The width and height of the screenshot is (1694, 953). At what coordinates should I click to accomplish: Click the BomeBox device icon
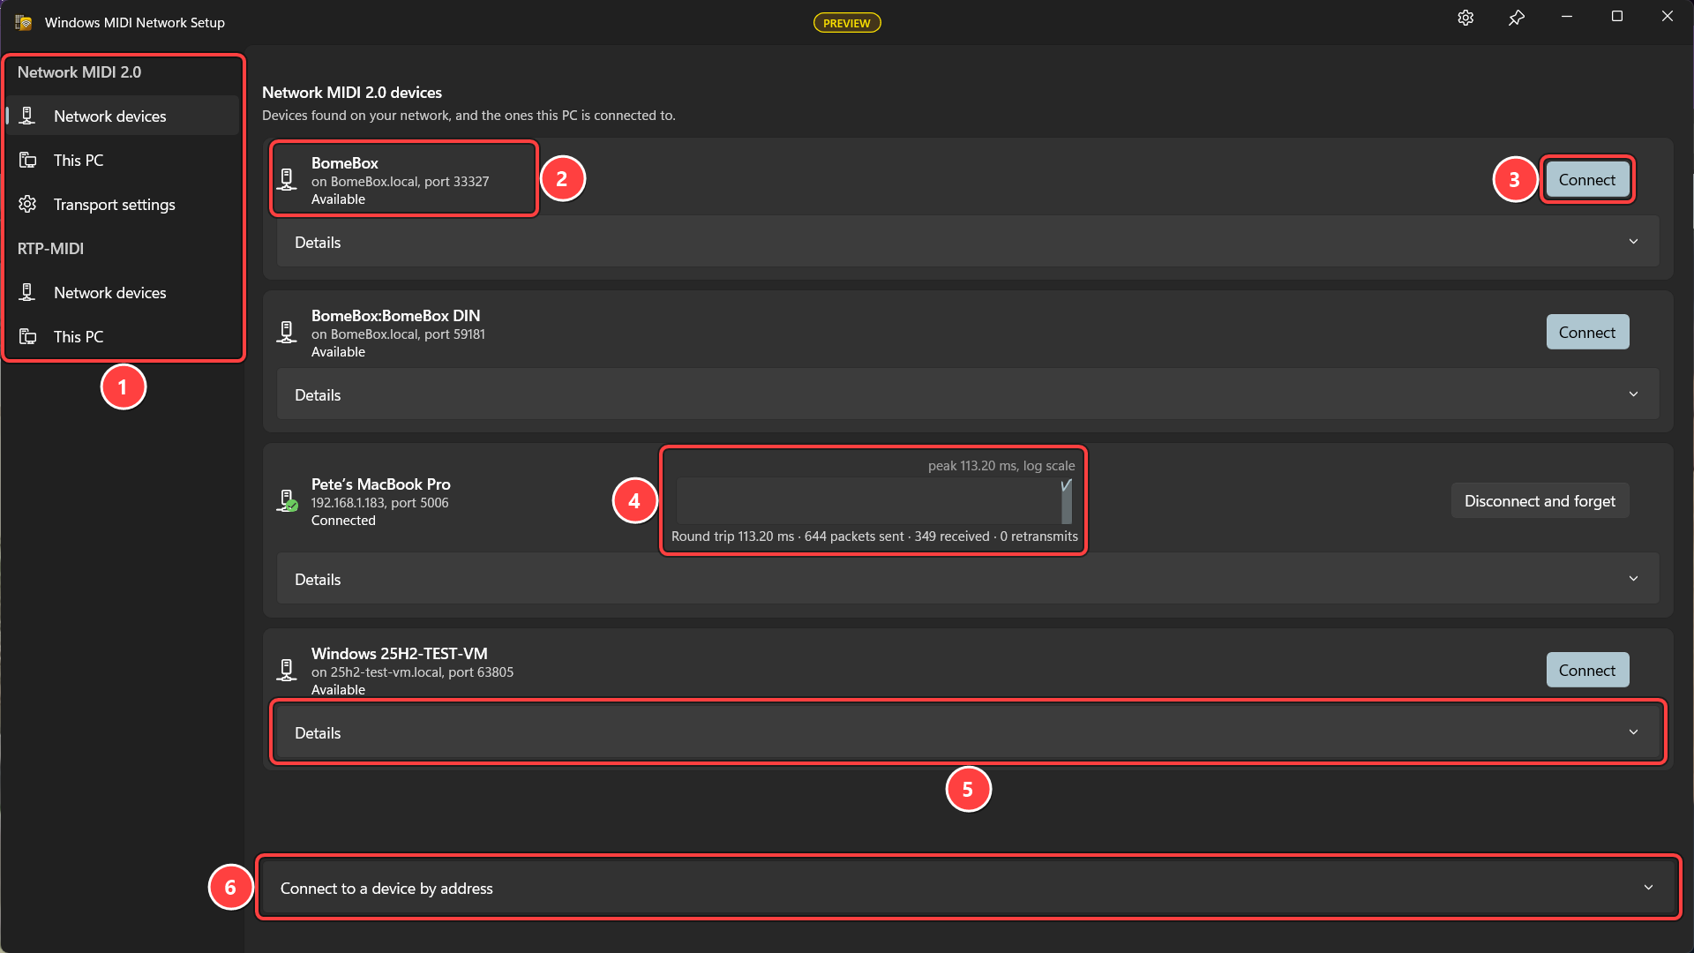(287, 179)
